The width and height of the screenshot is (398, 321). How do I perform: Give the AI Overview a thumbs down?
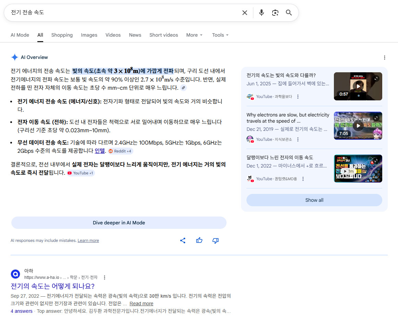pos(216,240)
